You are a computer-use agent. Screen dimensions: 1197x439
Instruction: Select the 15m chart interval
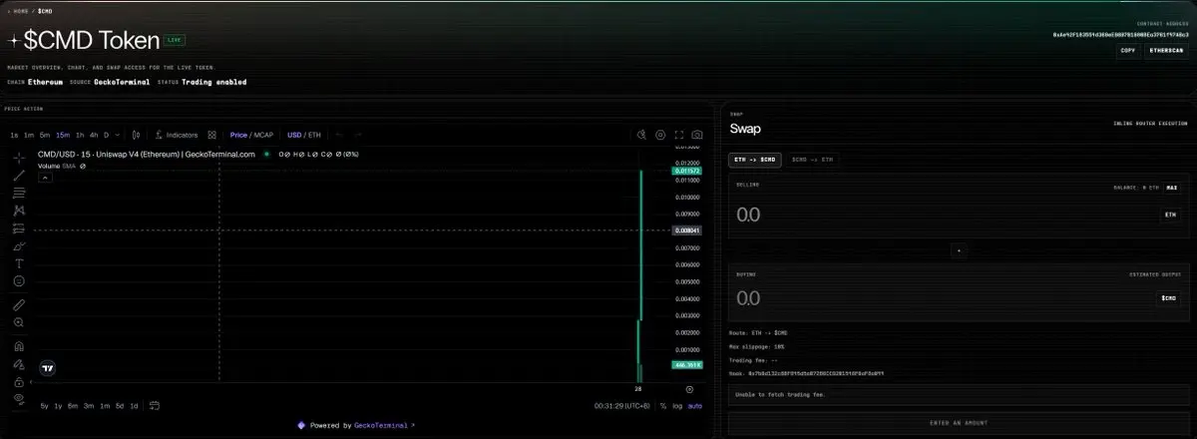pyautogui.click(x=63, y=135)
